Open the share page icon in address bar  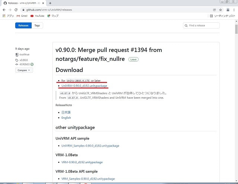pyautogui.click(x=214, y=10)
